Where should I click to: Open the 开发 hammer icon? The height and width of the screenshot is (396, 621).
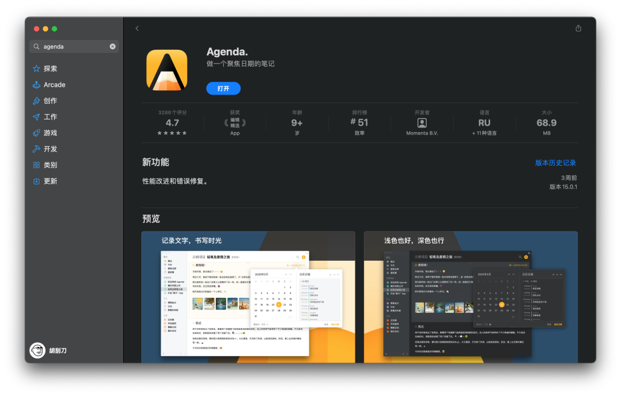pyautogui.click(x=36, y=149)
